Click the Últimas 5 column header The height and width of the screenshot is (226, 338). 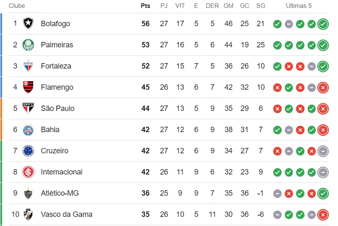[x=299, y=6]
